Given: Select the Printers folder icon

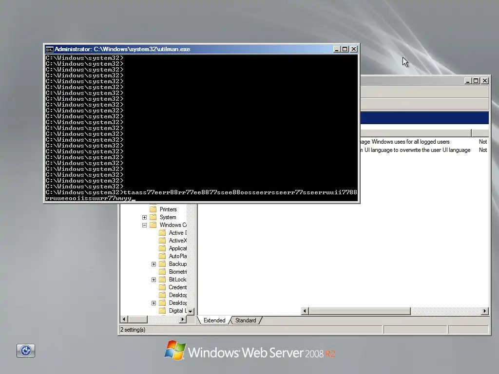Looking at the screenshot, I should [153, 209].
